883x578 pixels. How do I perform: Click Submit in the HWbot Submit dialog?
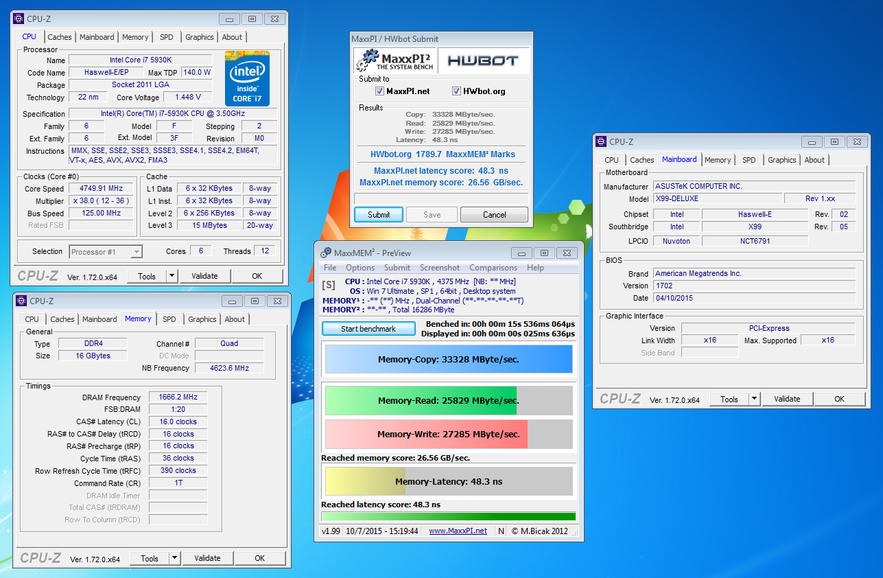click(379, 215)
